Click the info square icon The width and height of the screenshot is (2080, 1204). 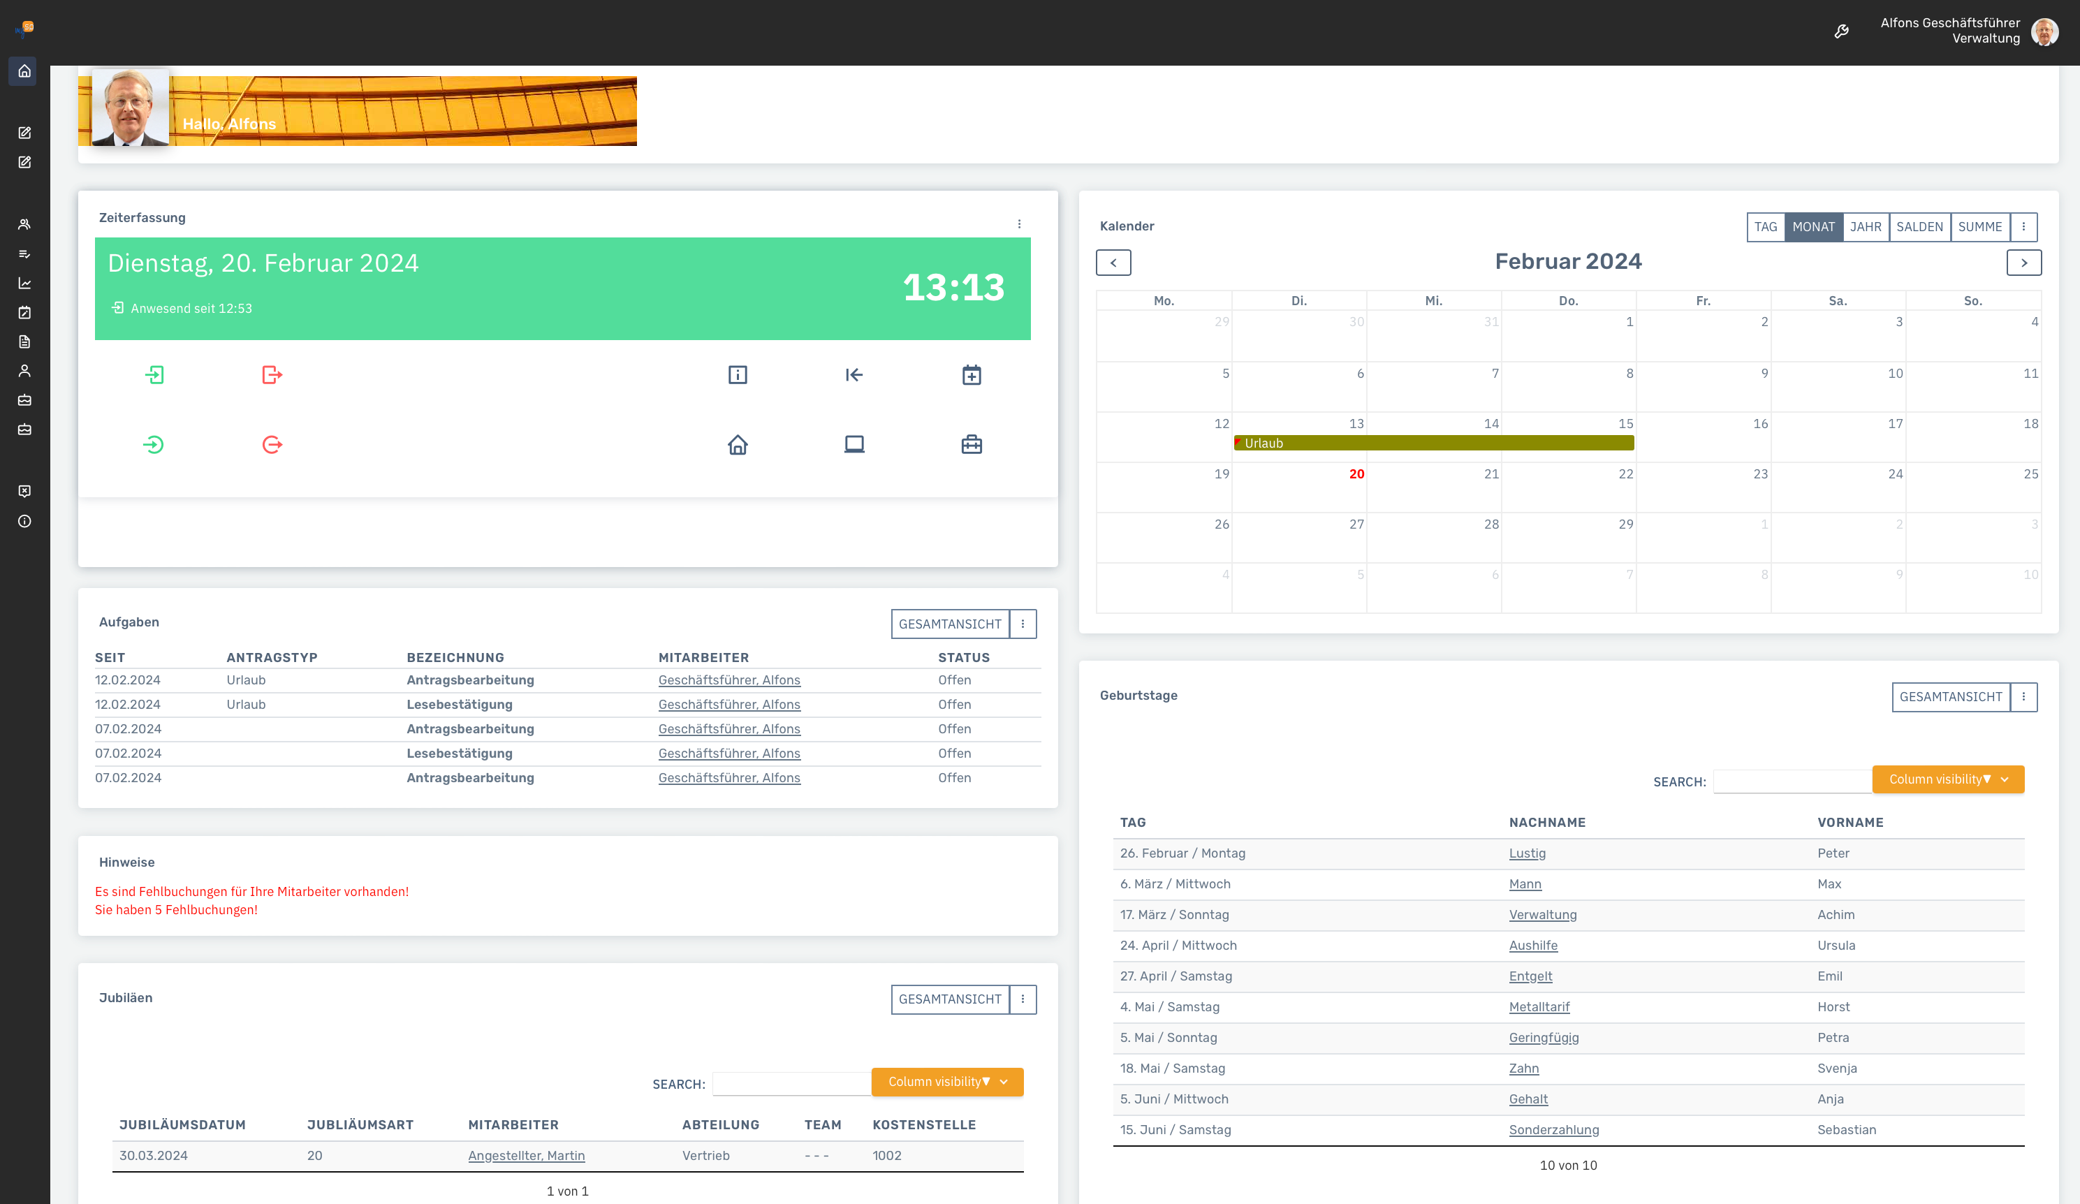737,374
